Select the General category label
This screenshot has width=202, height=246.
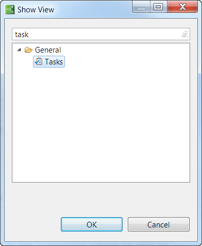(48, 50)
